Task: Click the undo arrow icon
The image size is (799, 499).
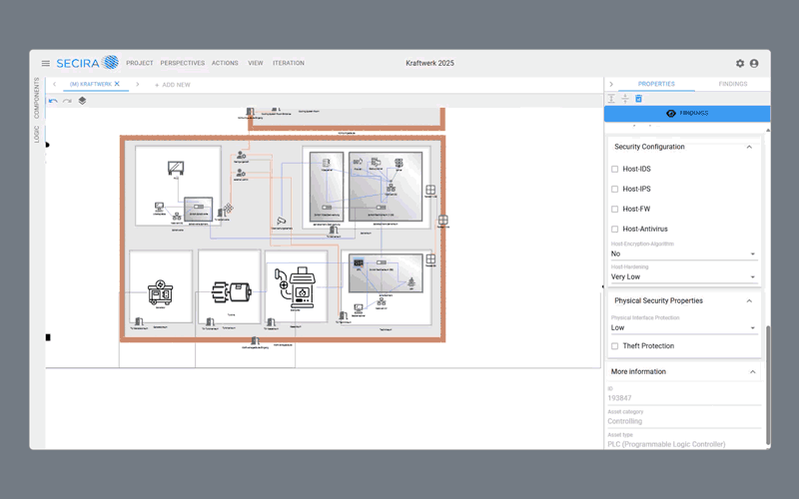Action: 53,101
